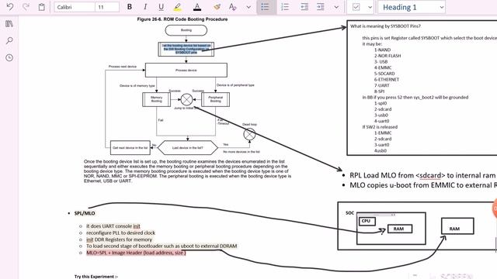The image size is (497, 279).
Task: Click the 'Last device in the list?' decision box
Action: click(x=188, y=148)
